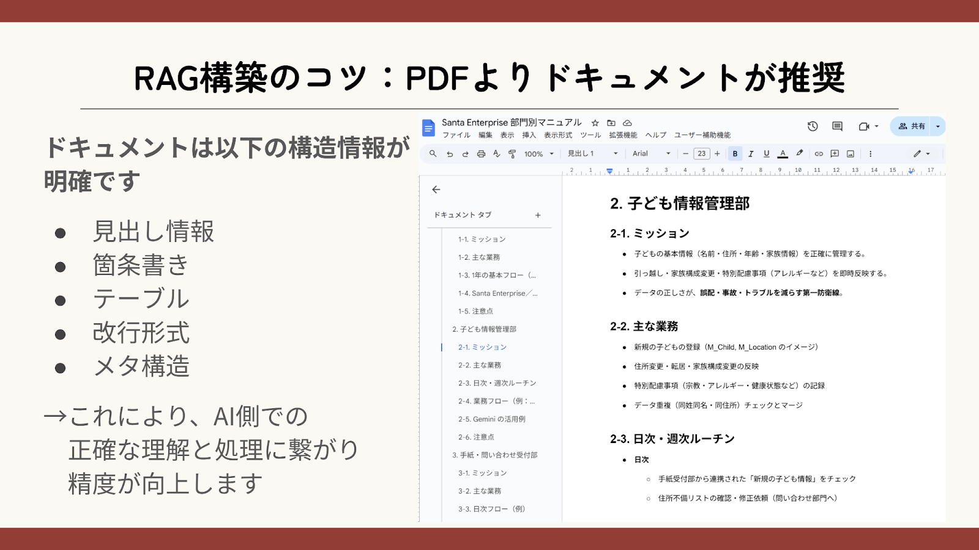Insert a link using the link icon

(819, 154)
